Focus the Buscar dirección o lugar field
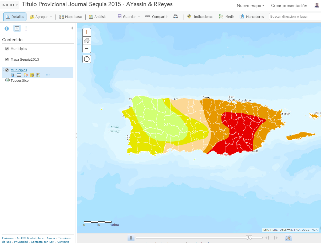Viewport: 321px width, 243px height. [x=295, y=17]
